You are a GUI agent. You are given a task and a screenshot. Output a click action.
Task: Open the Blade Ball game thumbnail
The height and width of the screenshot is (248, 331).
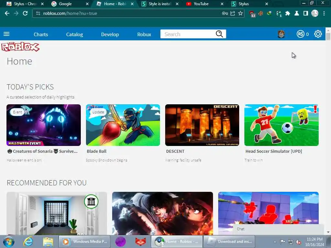[x=123, y=125]
